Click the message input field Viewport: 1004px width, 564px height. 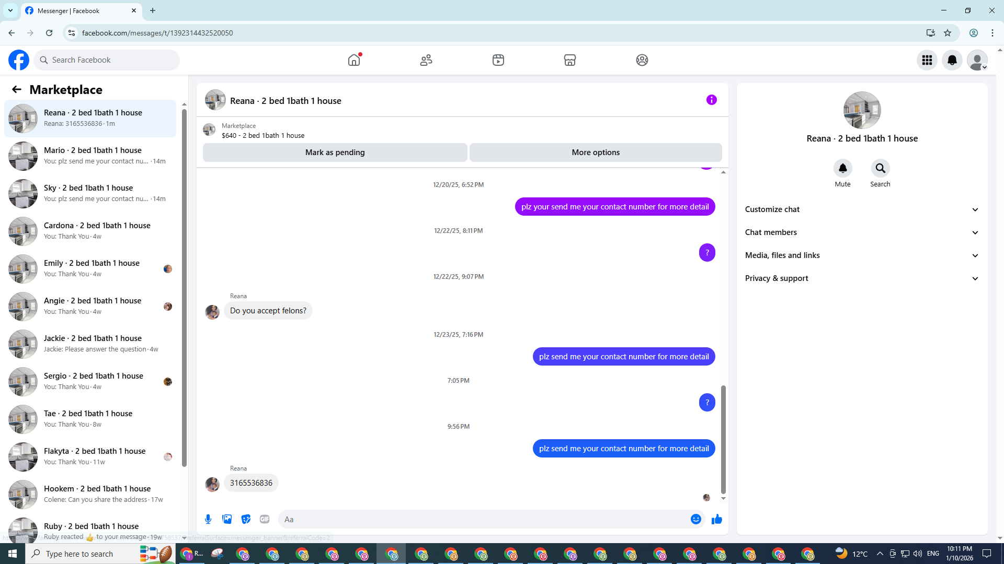point(484,519)
